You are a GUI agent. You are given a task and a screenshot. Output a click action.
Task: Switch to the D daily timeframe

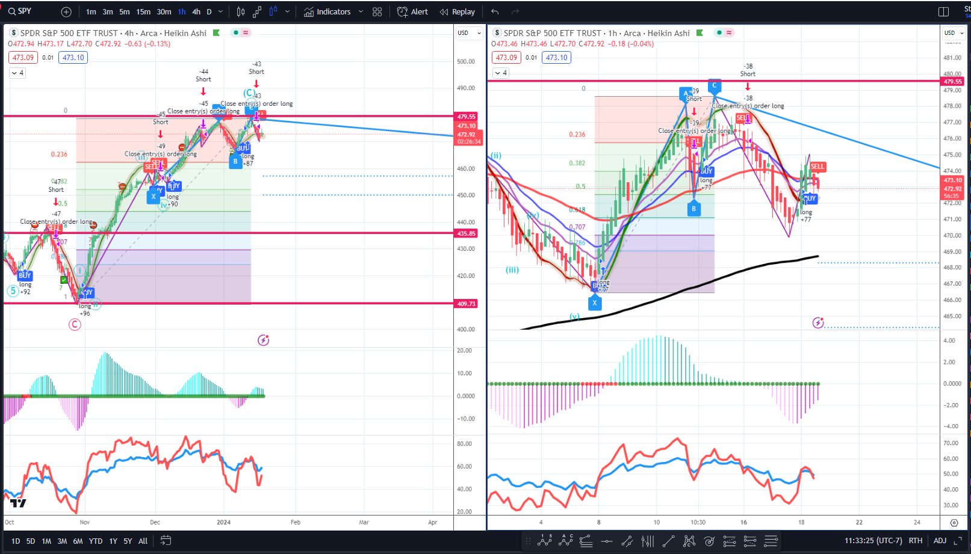[209, 12]
